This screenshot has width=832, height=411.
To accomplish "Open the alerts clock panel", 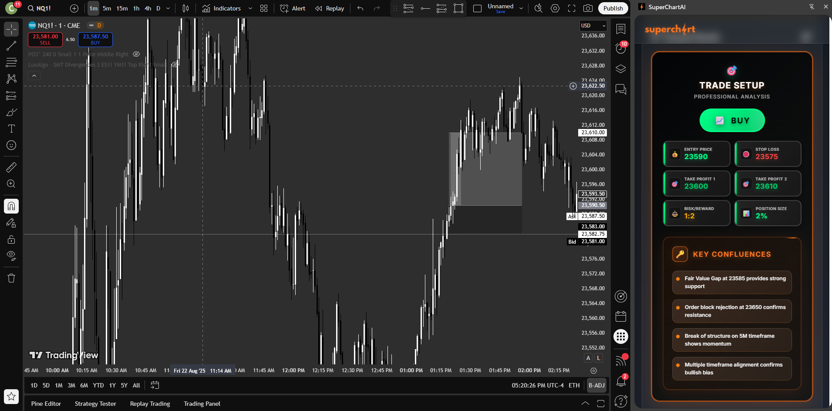I will [621, 48].
